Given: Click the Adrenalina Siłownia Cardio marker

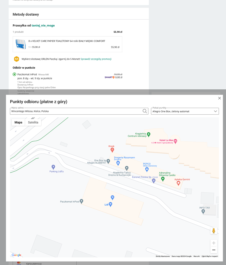Looking at the screenshot, I should 163,179.
